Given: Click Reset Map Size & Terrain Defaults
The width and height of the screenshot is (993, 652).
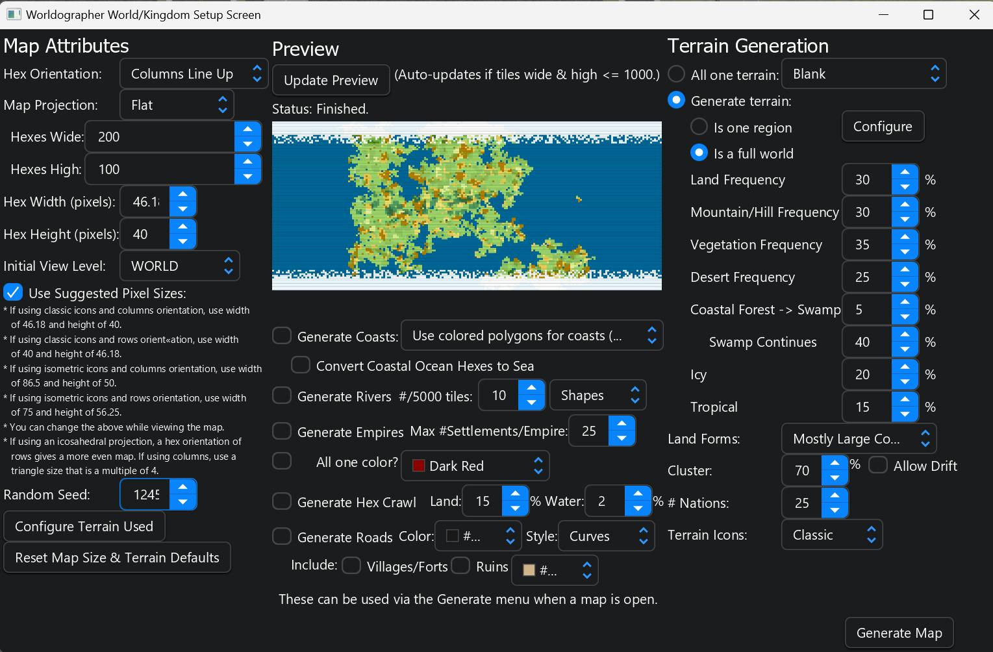Looking at the screenshot, I should point(117,557).
